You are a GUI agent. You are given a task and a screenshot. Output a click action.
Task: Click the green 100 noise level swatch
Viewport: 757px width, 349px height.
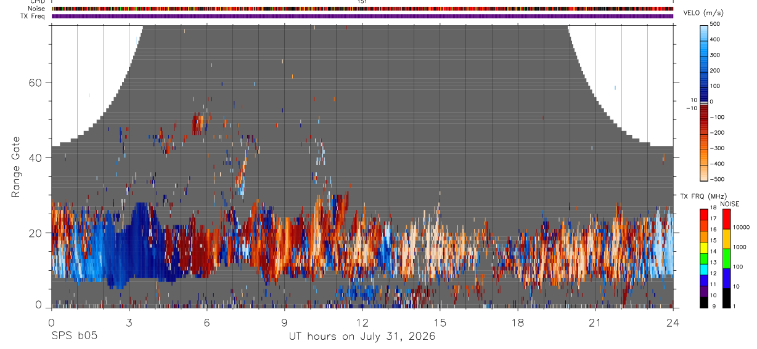726,259
